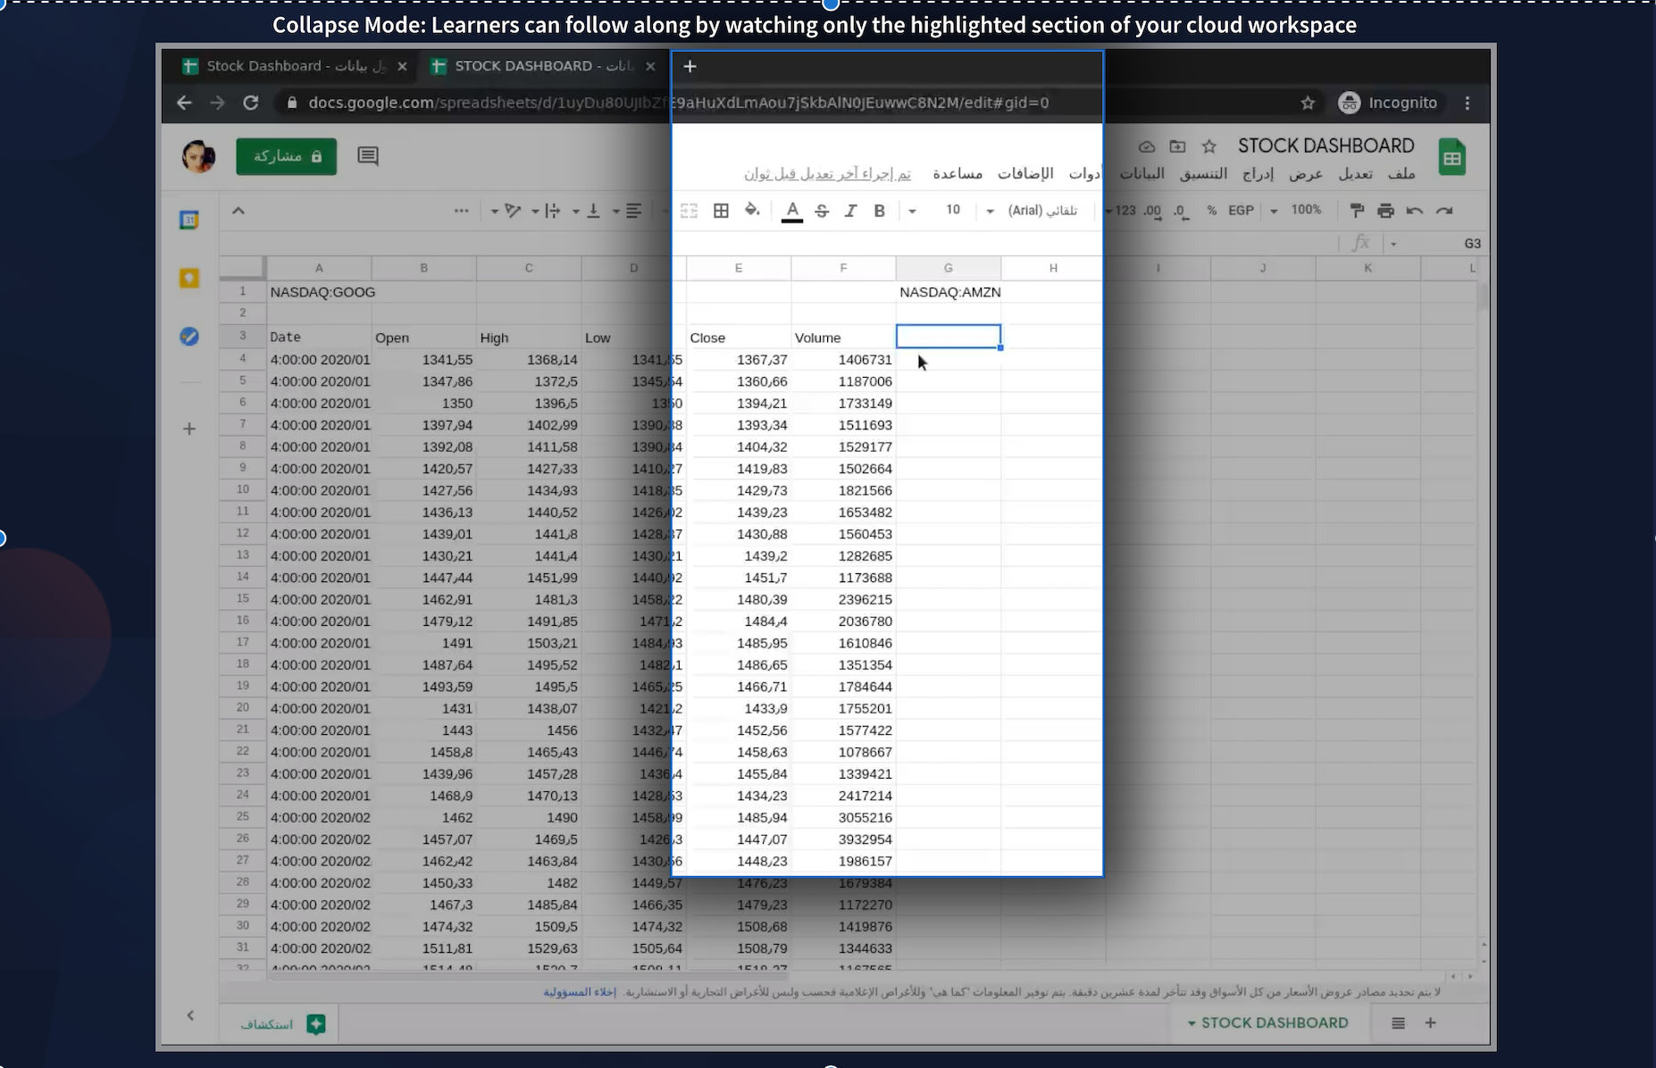
Task: Open Google Calendar in side panel
Action: coord(189,220)
